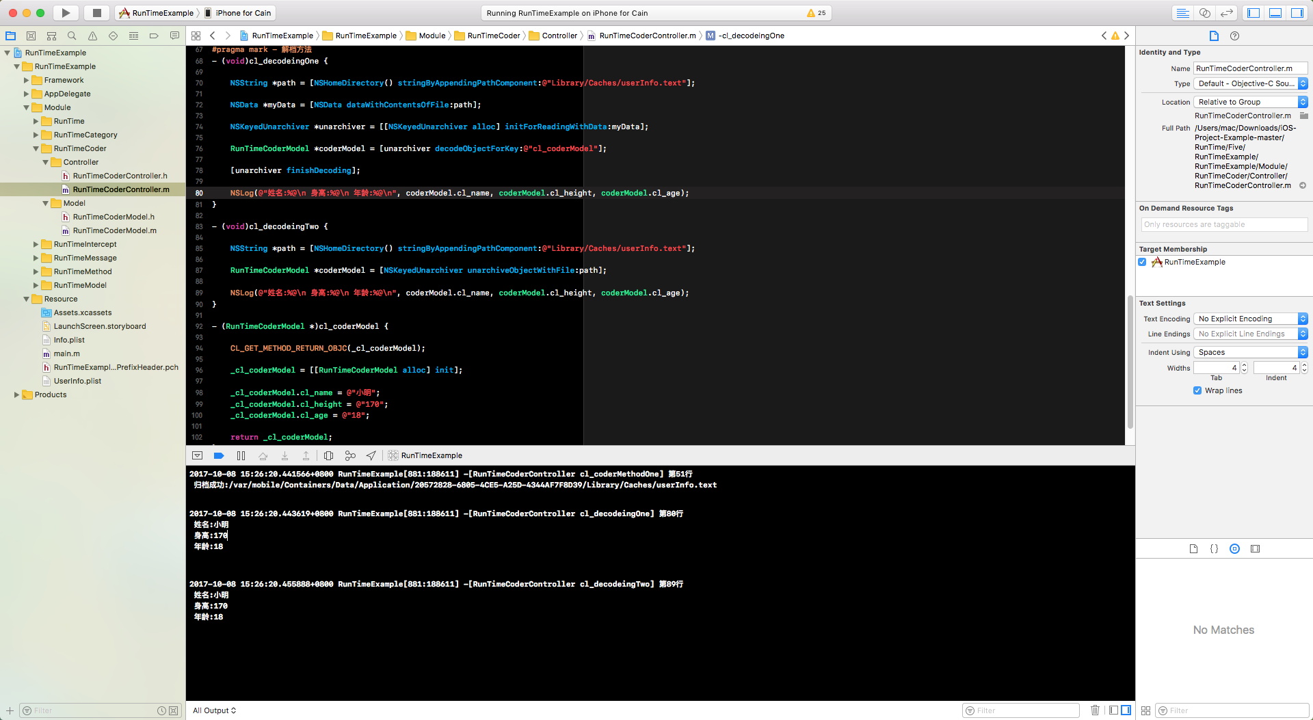The height and width of the screenshot is (720, 1313).
Task: Show the Source Control navigator
Action: click(x=31, y=36)
